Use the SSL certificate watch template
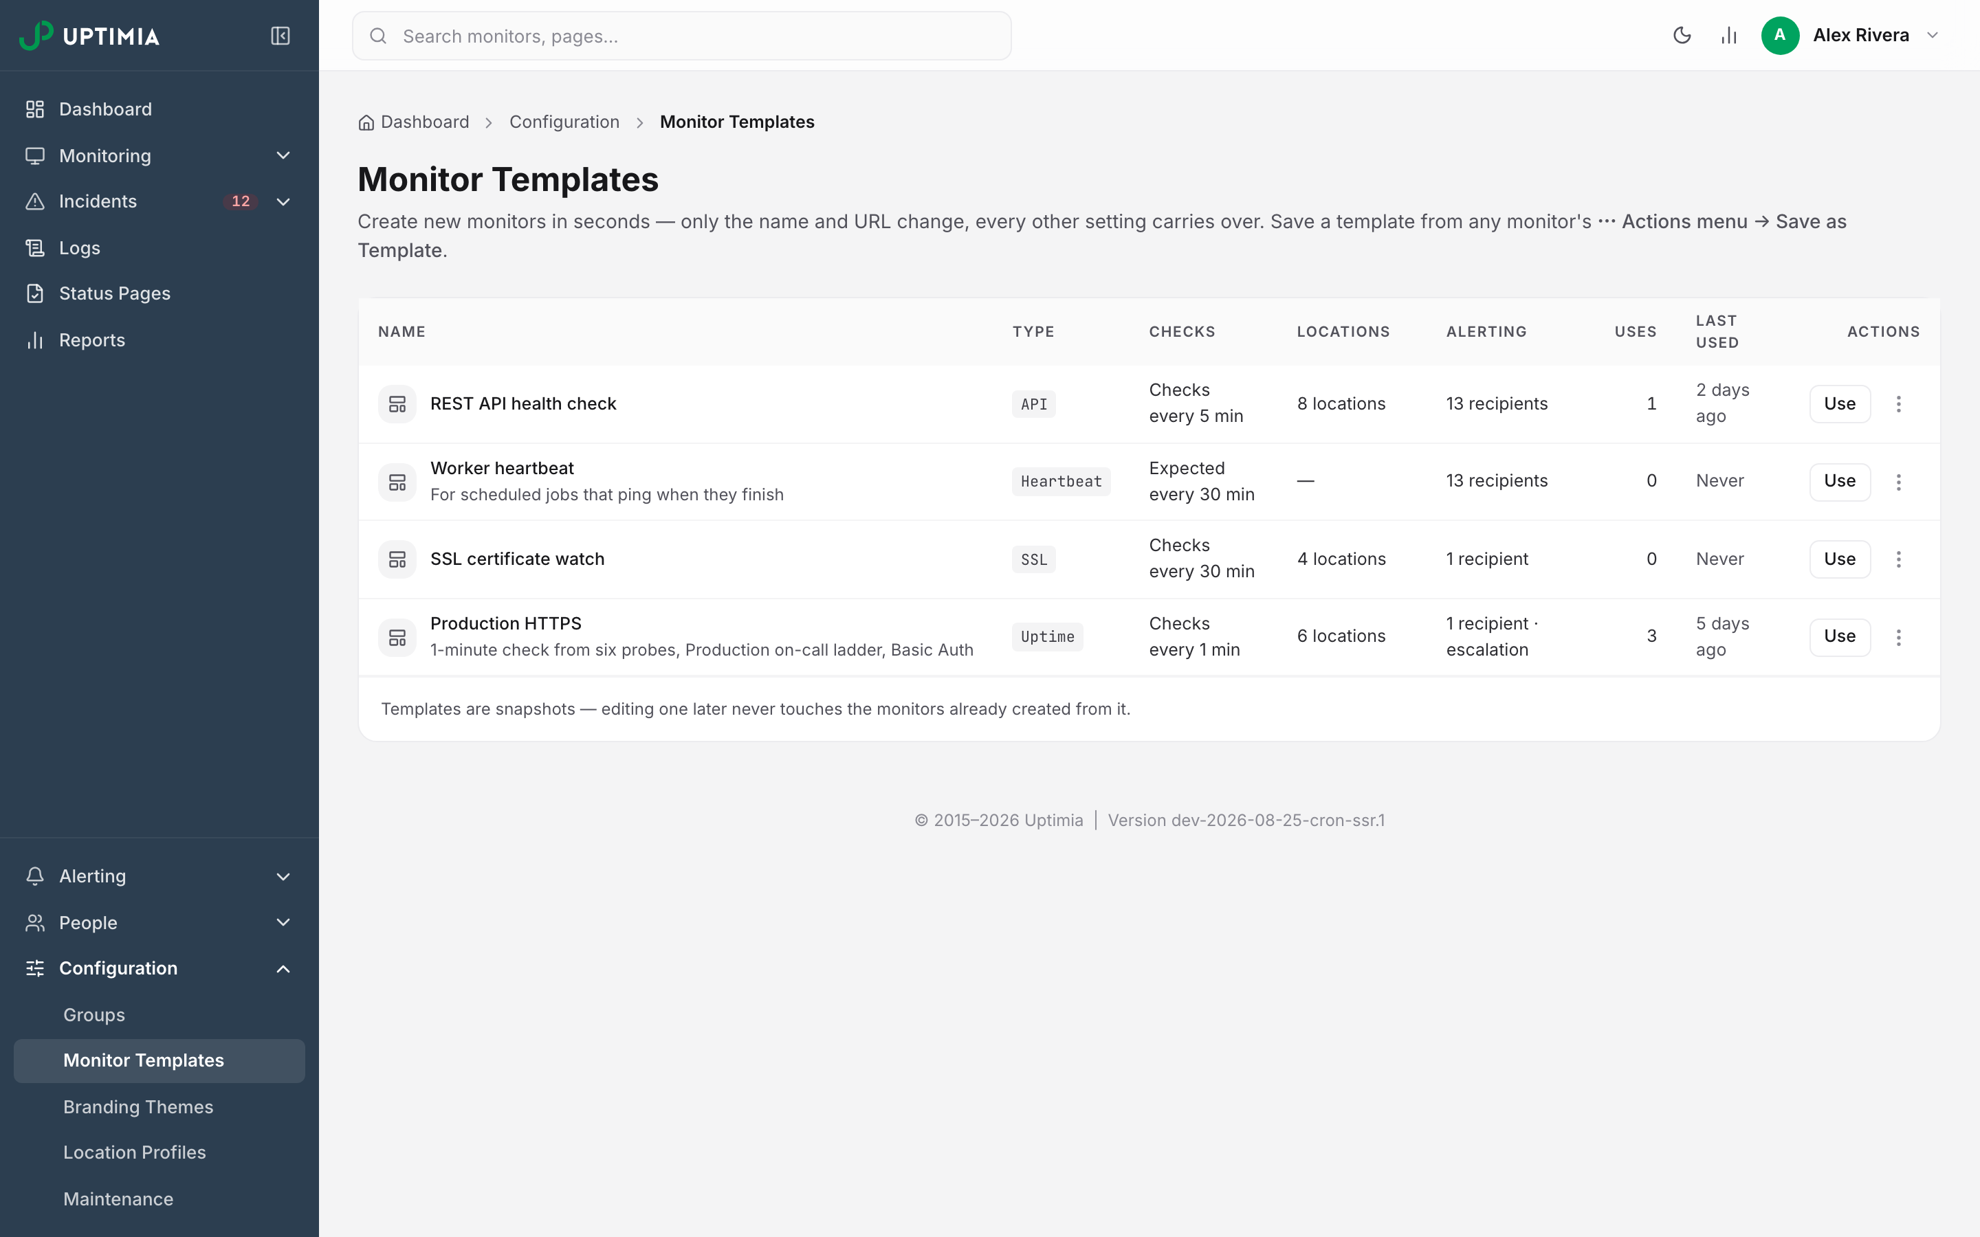 click(1839, 559)
